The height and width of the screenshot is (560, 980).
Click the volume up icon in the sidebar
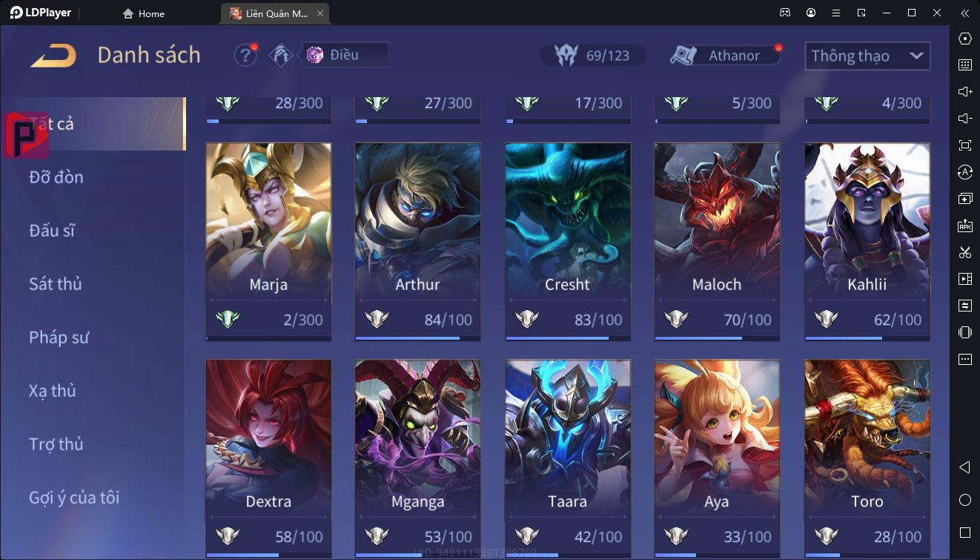[965, 92]
